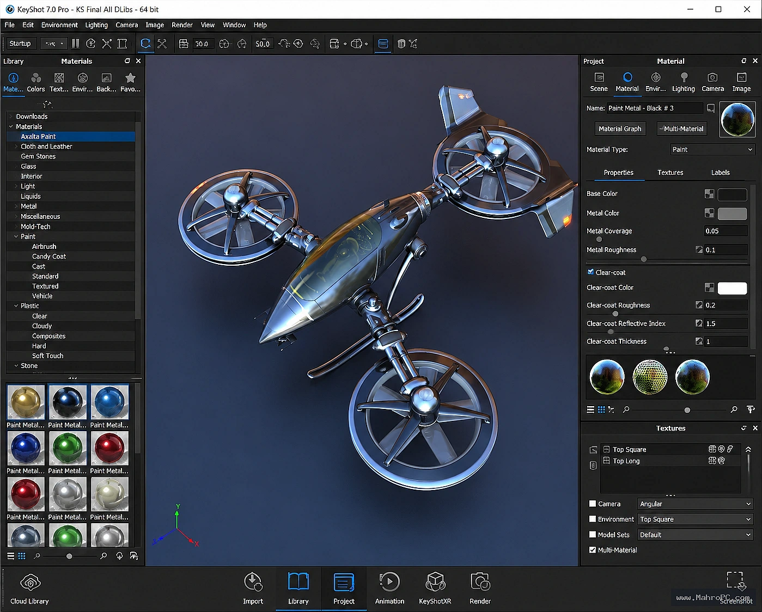Open the Backplates library tab

click(x=106, y=82)
